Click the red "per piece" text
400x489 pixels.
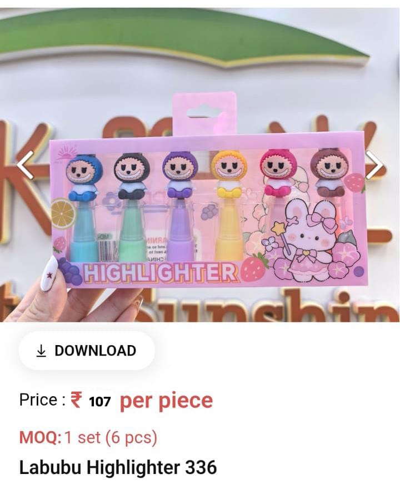click(166, 401)
